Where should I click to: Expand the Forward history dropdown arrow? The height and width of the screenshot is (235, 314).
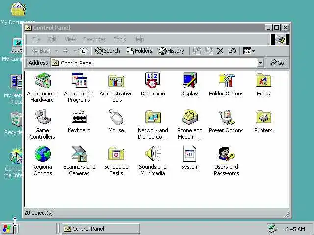click(75, 51)
